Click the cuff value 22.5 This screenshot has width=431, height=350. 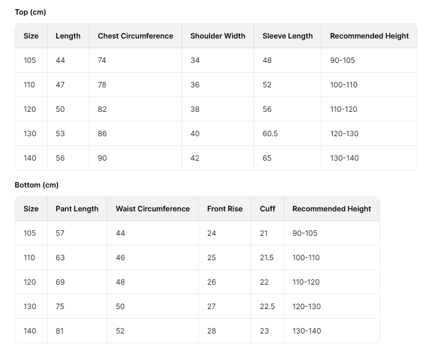tap(267, 307)
